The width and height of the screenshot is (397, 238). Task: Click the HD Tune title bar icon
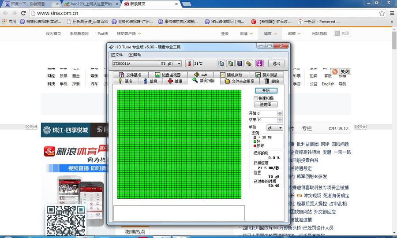[x=111, y=47]
